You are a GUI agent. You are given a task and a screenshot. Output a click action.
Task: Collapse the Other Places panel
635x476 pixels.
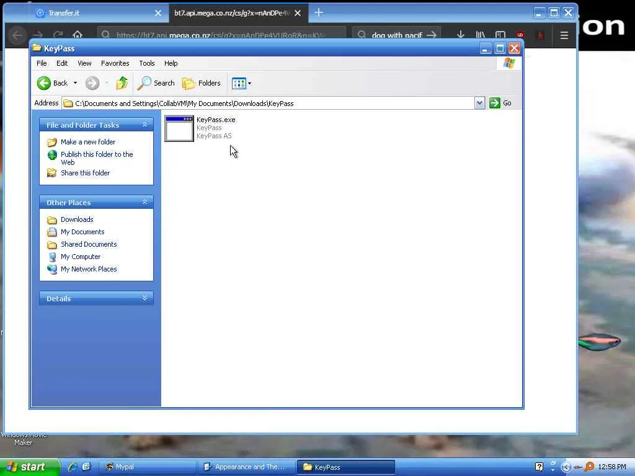(x=144, y=202)
